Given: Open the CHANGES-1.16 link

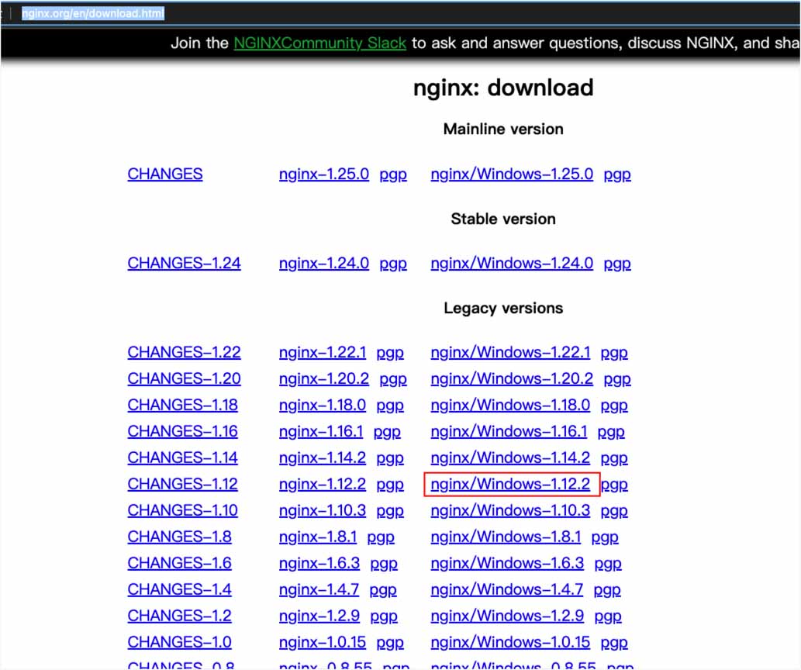Looking at the screenshot, I should click(x=182, y=431).
